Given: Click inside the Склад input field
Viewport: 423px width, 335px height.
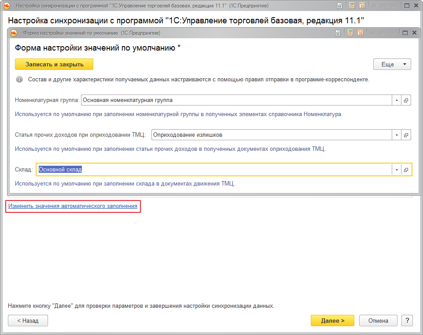Looking at the screenshot, I should pyautogui.click(x=132, y=169).
